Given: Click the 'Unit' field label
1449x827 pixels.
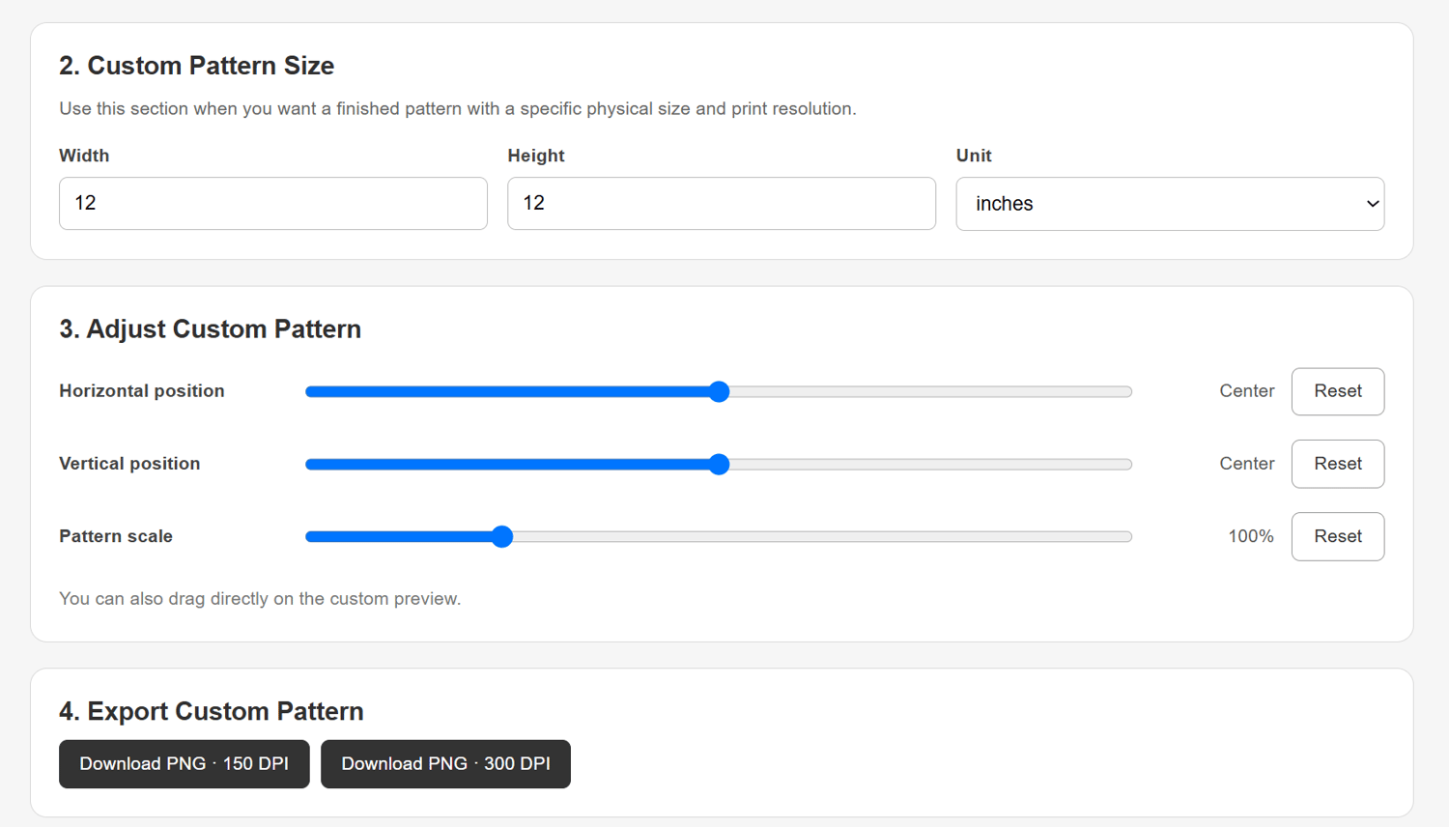Looking at the screenshot, I should pyautogui.click(x=974, y=156).
